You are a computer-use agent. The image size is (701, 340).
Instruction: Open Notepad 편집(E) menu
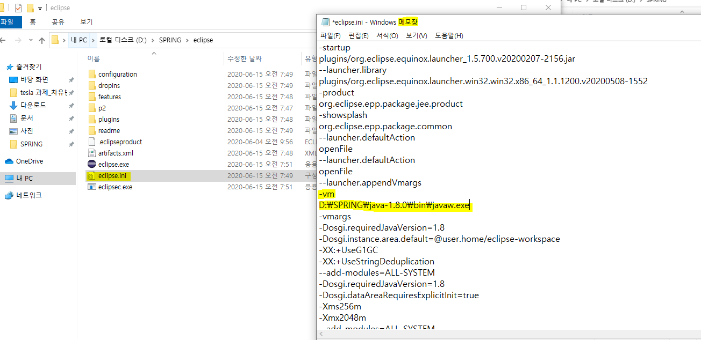coord(359,35)
